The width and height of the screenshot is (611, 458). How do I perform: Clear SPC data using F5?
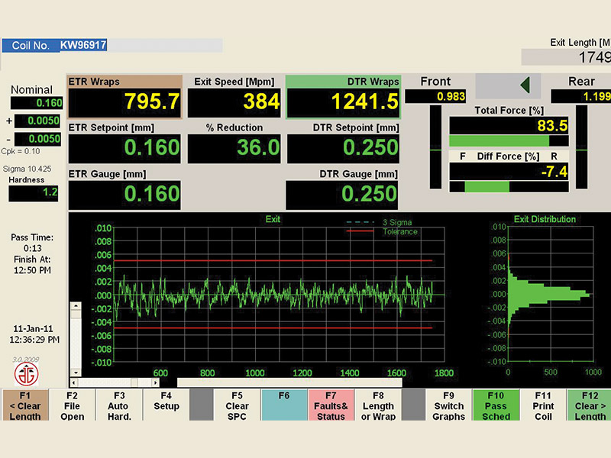pos(237,406)
